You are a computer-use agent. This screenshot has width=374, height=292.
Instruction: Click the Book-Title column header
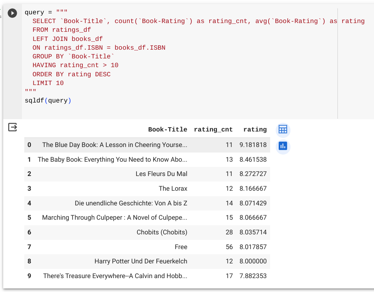click(168, 130)
